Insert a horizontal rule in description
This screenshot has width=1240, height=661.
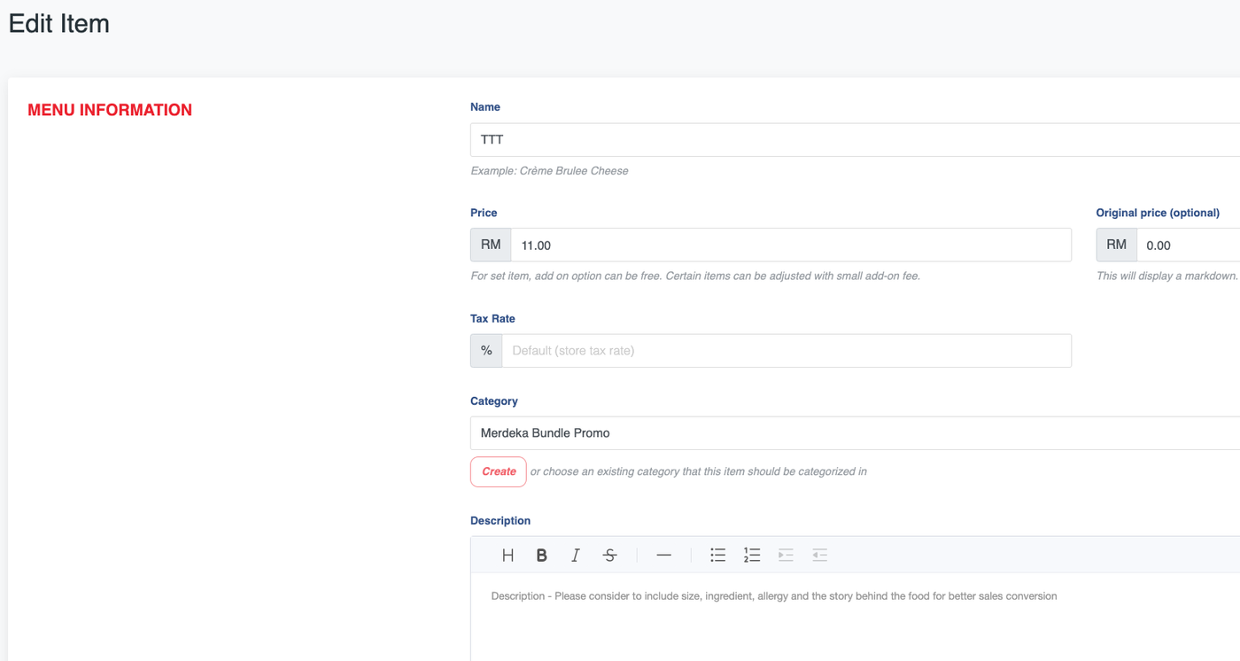[x=663, y=556]
